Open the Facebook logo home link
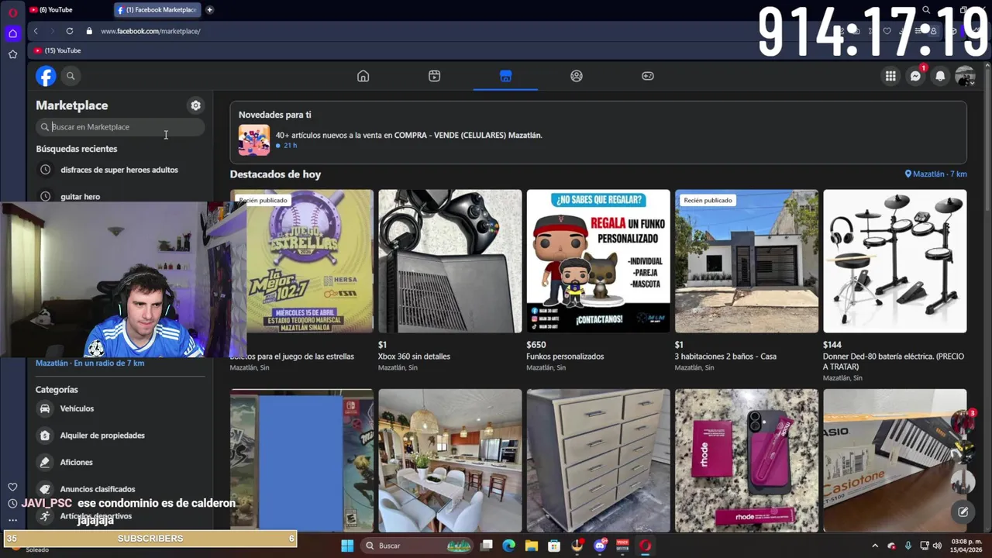The width and height of the screenshot is (992, 558). (x=46, y=76)
